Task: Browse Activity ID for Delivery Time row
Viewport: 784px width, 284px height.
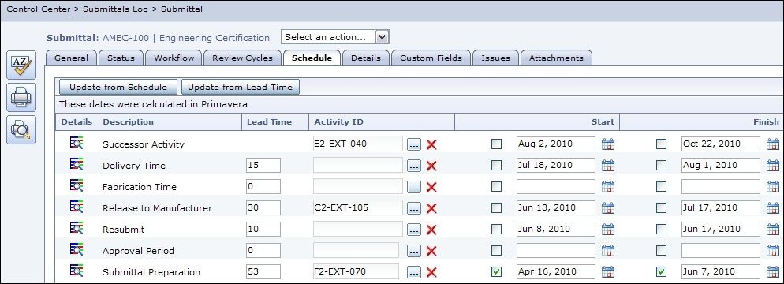Action: coord(414,166)
